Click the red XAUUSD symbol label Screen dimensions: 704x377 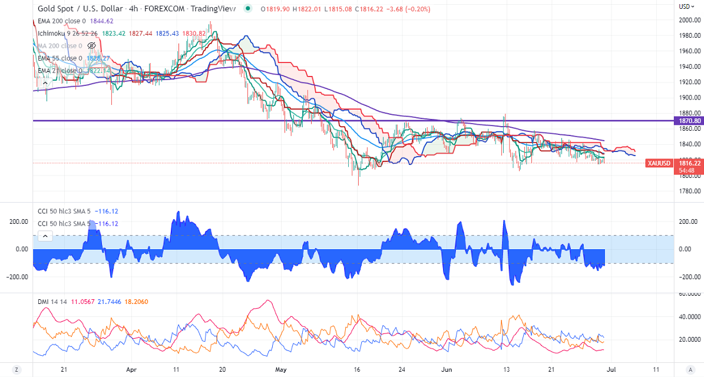(659, 163)
